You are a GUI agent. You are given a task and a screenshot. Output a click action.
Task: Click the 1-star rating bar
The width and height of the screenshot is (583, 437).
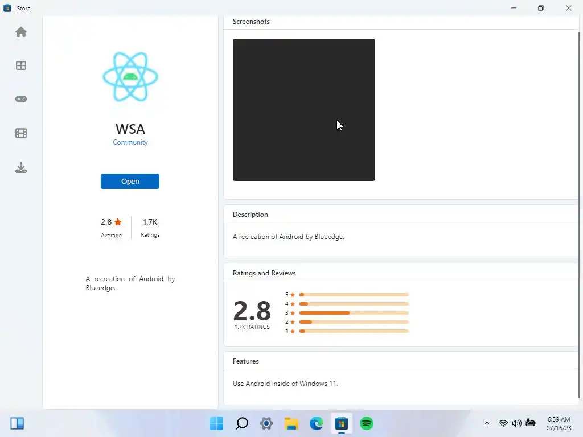354,331
